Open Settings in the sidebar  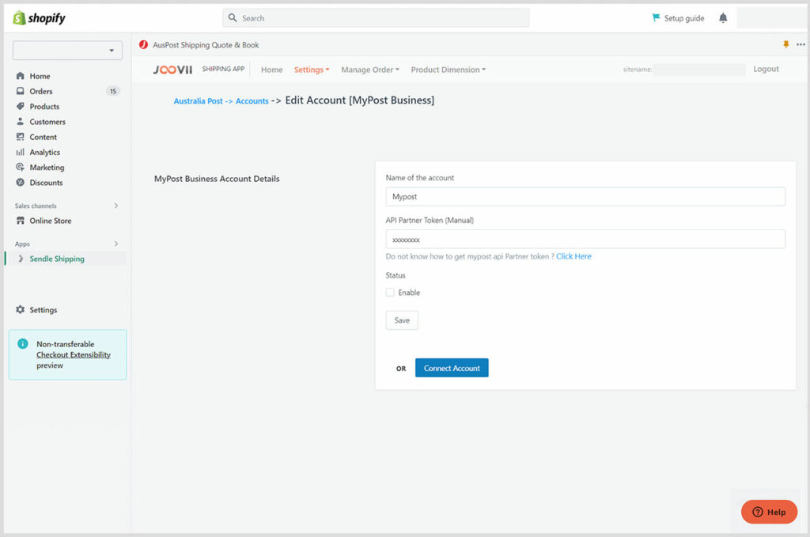pyautogui.click(x=44, y=310)
